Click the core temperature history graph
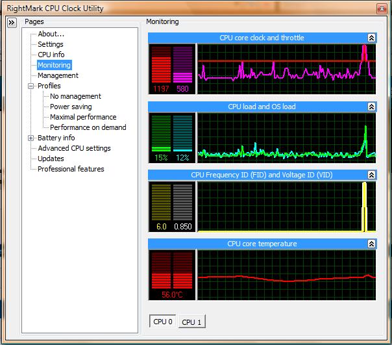Viewport: 392px width, 345px height. [286, 275]
